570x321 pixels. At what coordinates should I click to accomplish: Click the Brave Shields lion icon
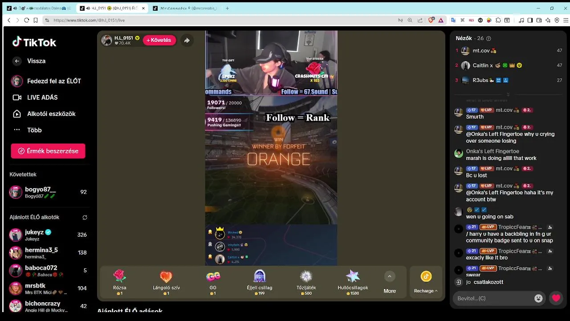(x=431, y=20)
